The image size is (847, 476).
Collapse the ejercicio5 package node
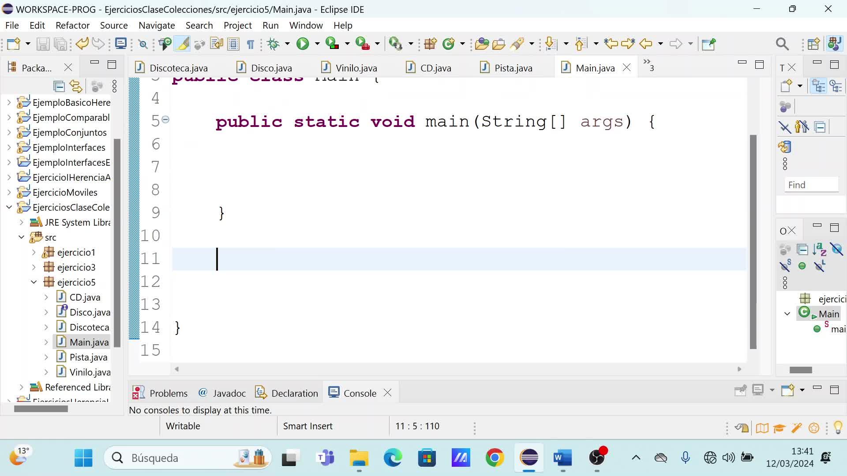pos(34,282)
